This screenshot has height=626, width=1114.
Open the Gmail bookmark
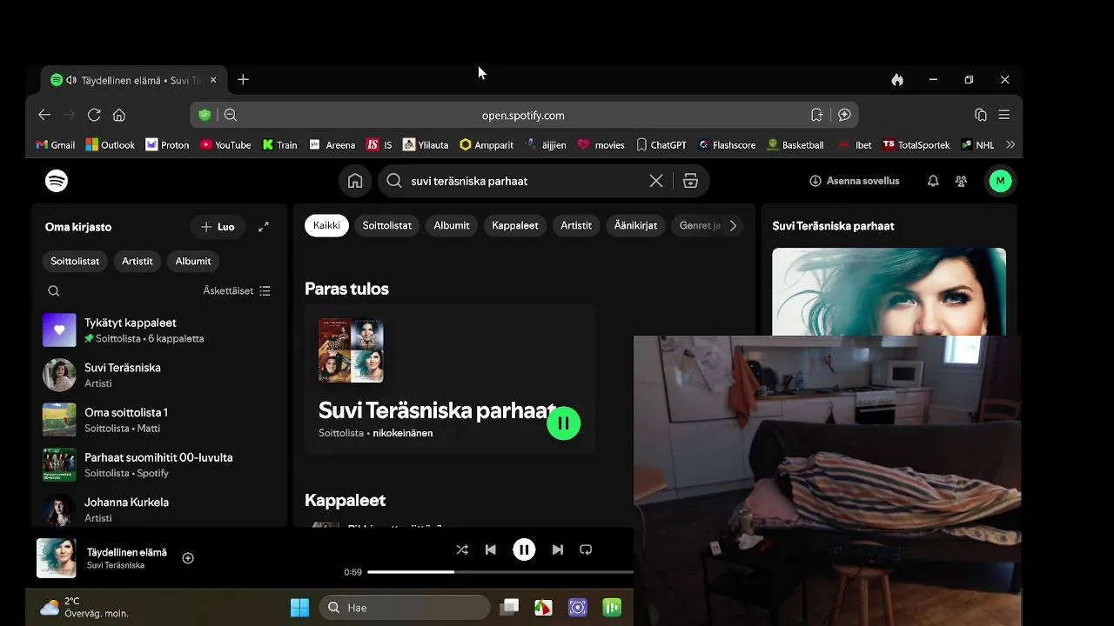pos(55,145)
